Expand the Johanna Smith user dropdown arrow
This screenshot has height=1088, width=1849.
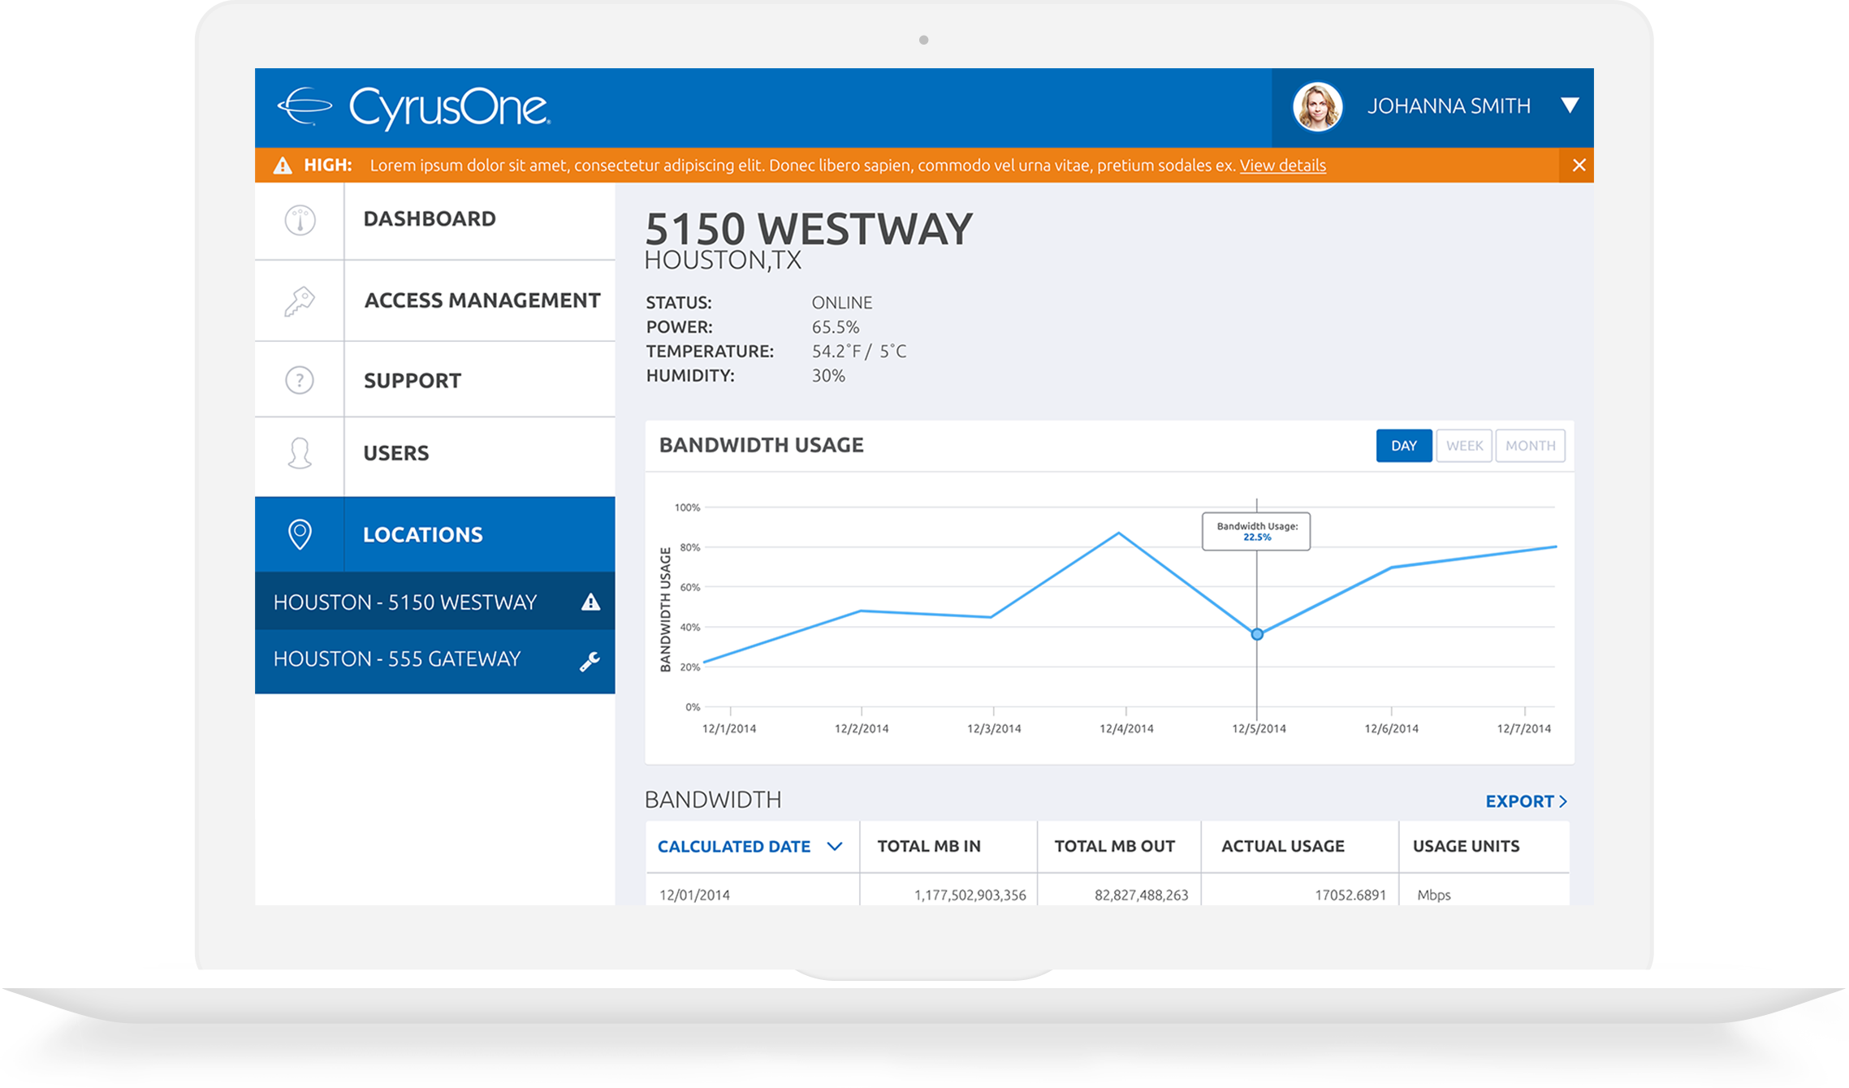tap(1570, 106)
